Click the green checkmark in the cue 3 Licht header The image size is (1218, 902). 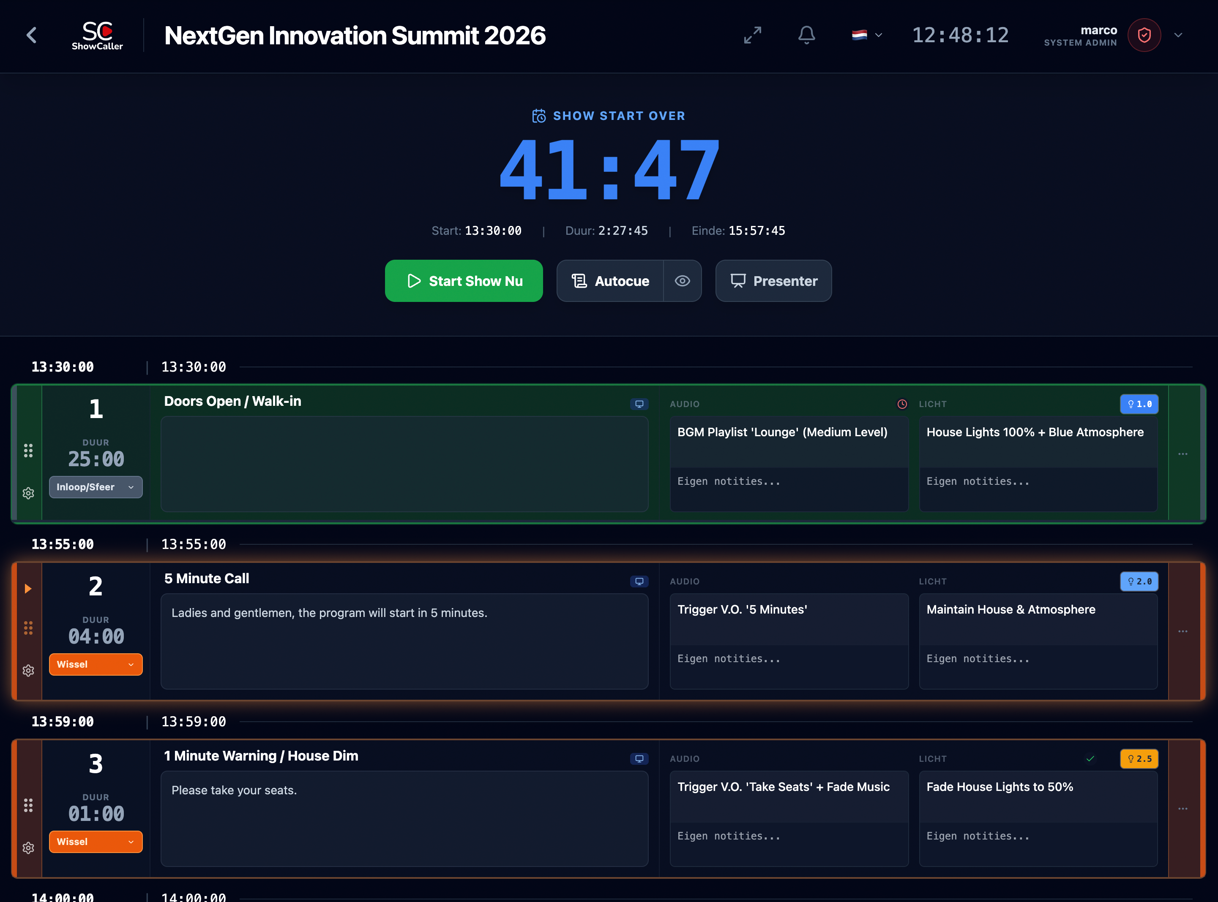(x=1090, y=759)
